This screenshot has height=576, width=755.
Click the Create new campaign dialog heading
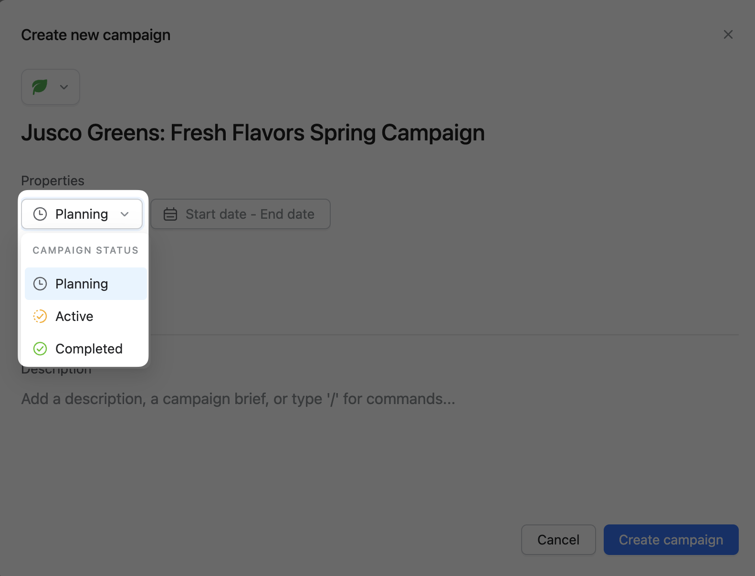point(96,35)
